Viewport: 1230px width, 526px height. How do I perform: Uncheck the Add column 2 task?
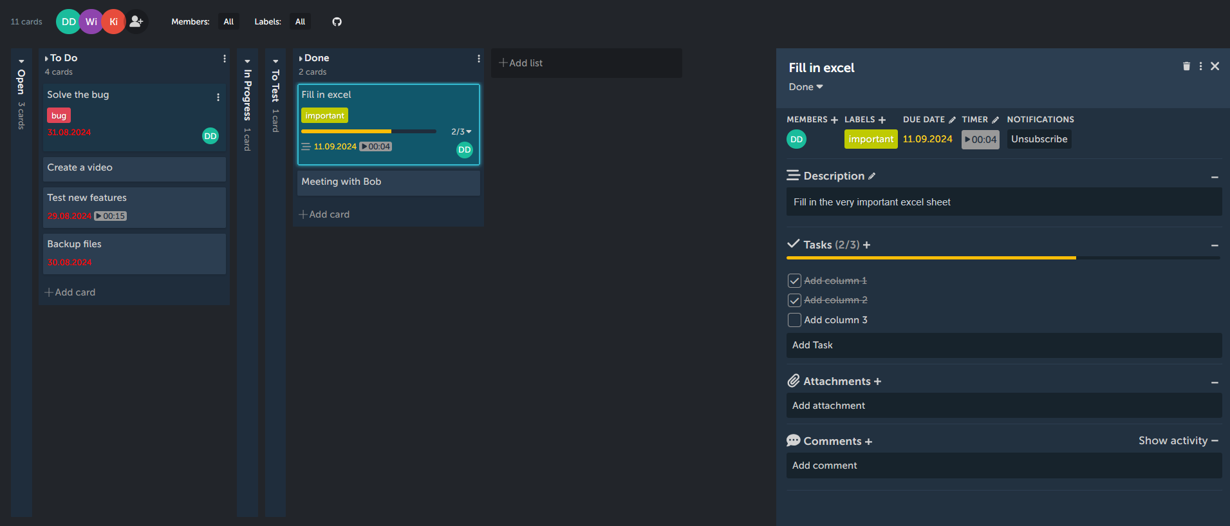point(794,301)
